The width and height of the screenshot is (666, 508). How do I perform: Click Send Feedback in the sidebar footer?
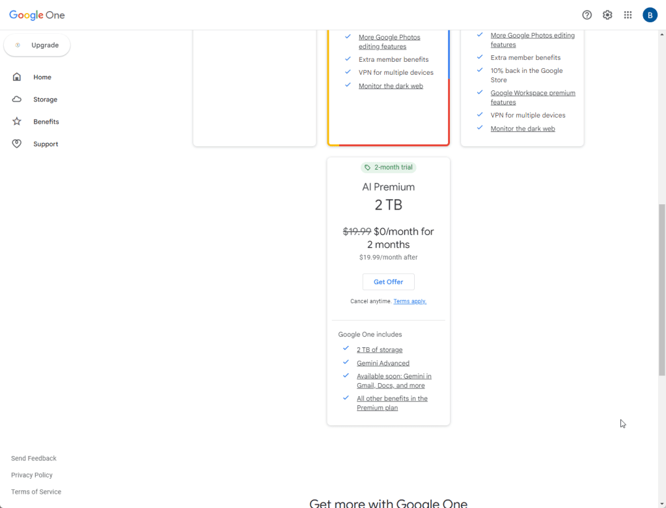[34, 459]
